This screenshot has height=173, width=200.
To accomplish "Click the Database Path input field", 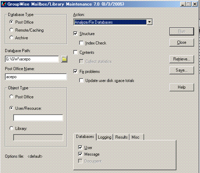I will (32, 59).
